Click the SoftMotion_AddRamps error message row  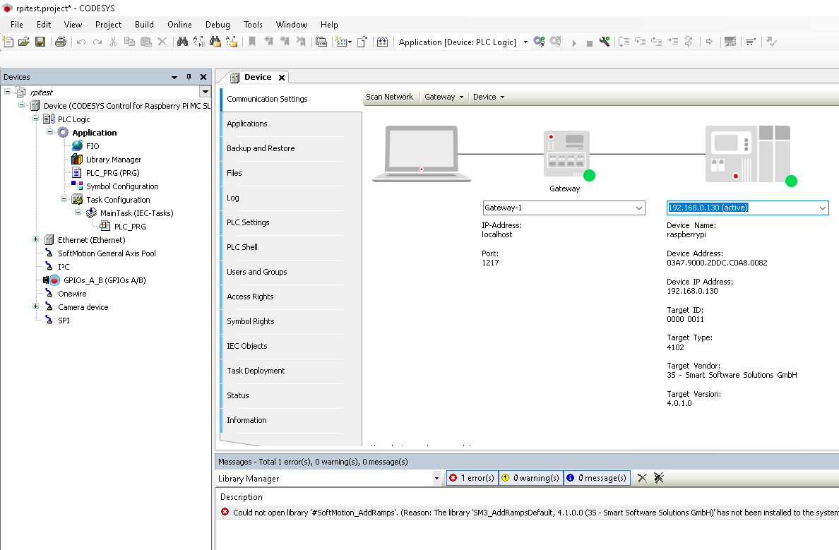pyautogui.click(x=527, y=513)
